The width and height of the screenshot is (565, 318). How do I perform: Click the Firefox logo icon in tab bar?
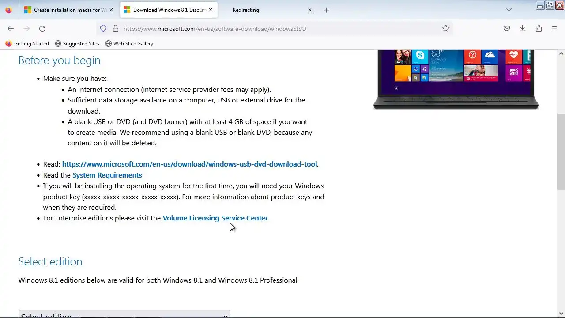(9, 10)
